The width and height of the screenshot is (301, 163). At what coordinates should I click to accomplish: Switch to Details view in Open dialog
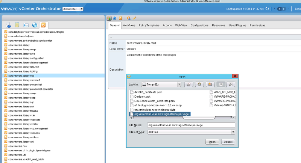pyautogui.click(x=231, y=85)
